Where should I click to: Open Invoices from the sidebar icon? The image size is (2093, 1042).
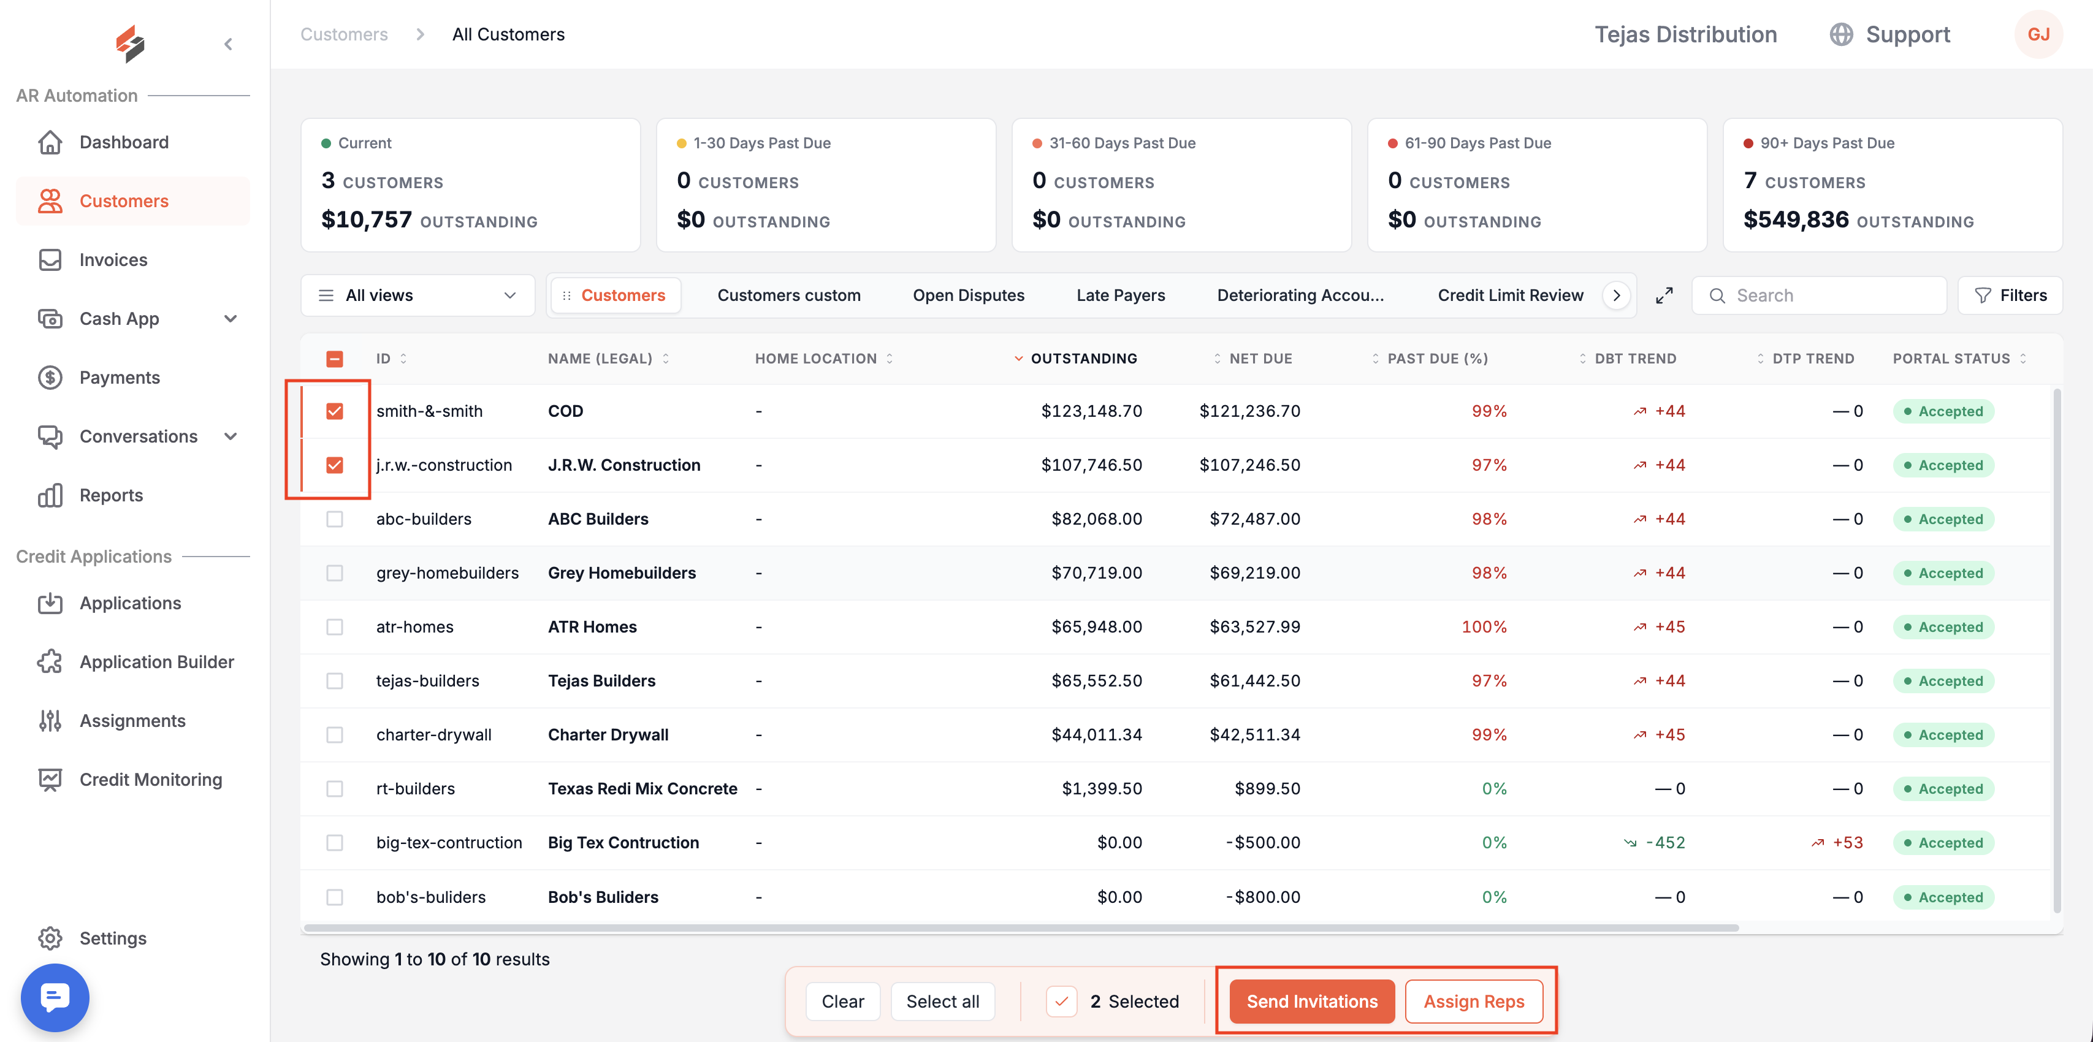point(50,260)
